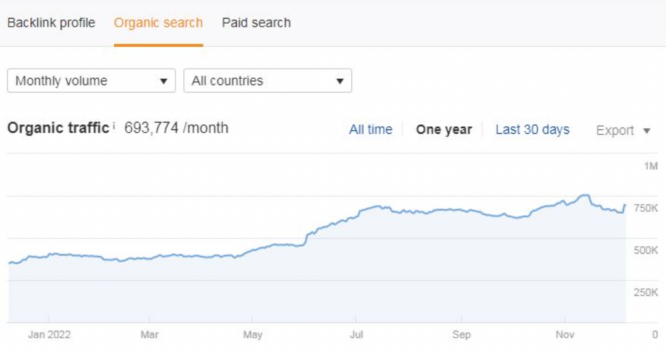Click the 500K y-axis label
This screenshot has width=666, height=355.
(x=646, y=251)
